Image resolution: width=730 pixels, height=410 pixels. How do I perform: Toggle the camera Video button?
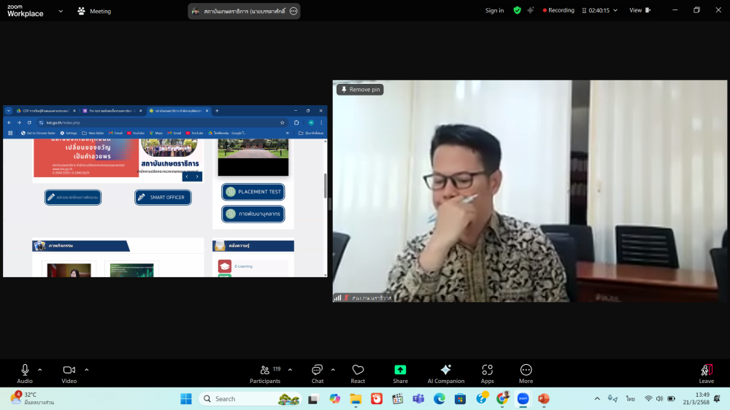click(x=69, y=374)
